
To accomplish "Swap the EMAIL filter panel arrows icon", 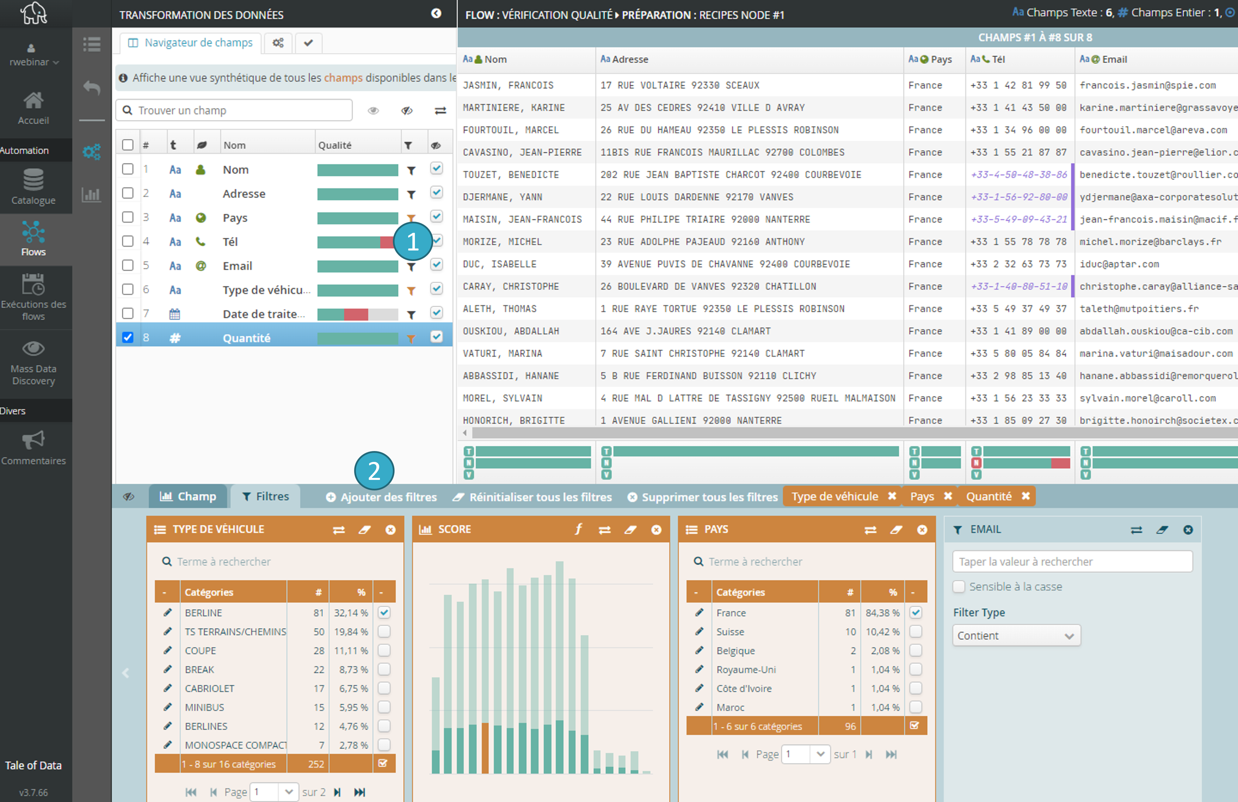I will 1136,529.
